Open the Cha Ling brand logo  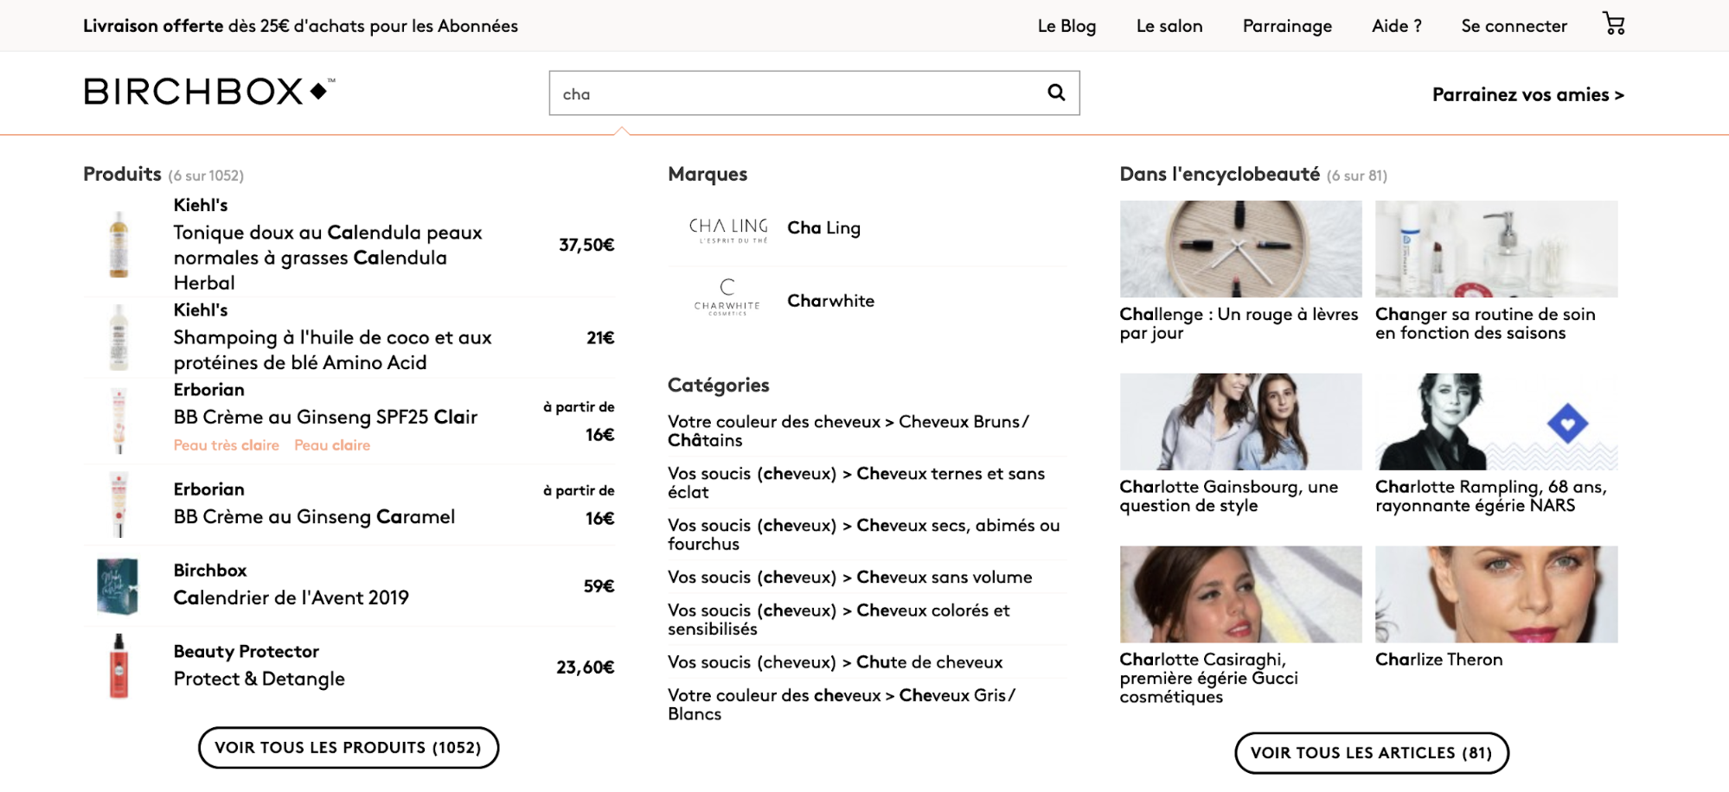pos(728,229)
